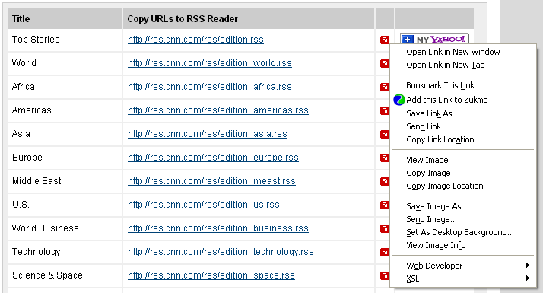
Task: Select Save Image As...
Action: pos(462,206)
